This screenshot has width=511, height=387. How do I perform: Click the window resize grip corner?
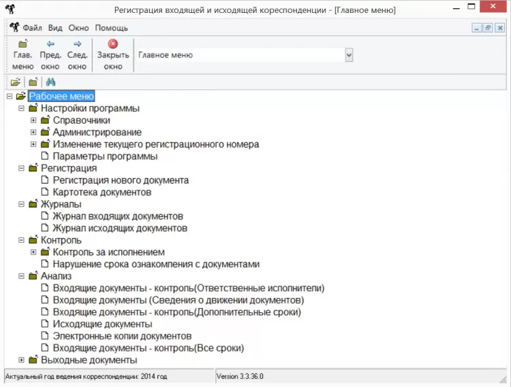click(x=504, y=379)
